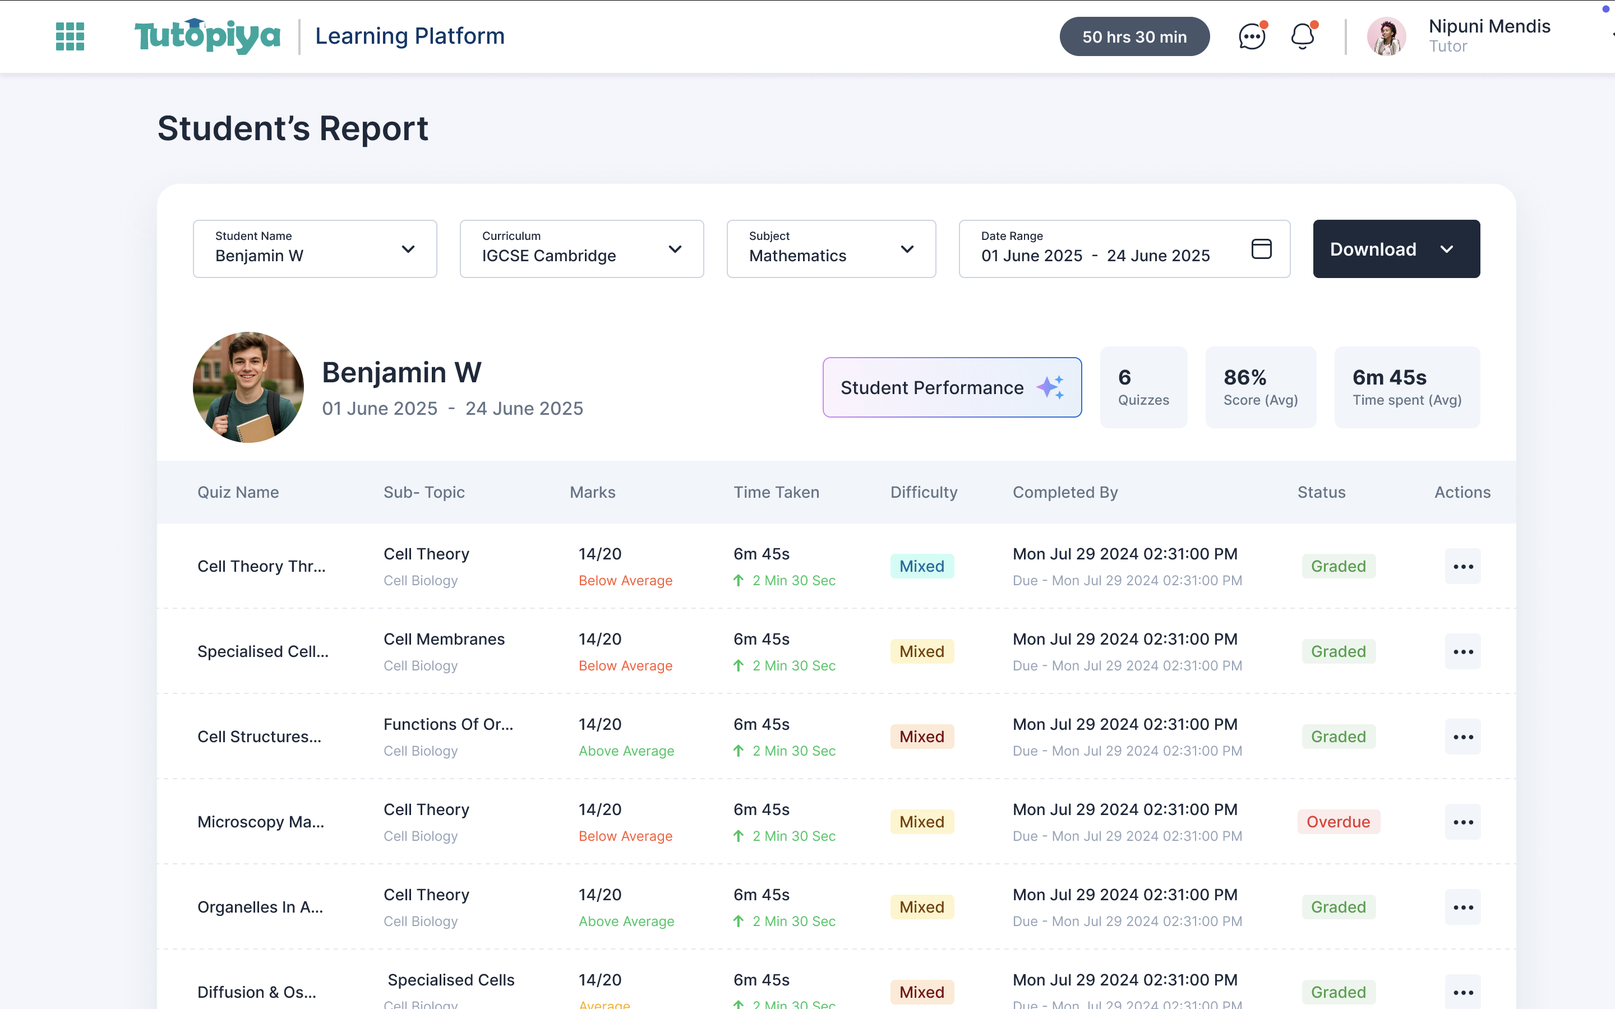This screenshot has height=1009, width=1615.
Task: Open Nipuni Mendis profile avatar
Action: click(1387, 36)
